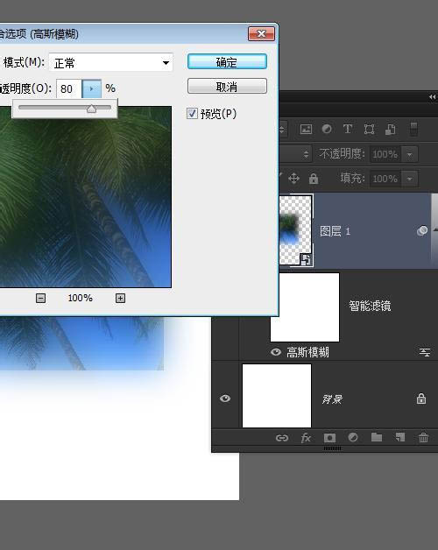Viewport: 438px width, 550px height.
Task: Filter layers by smart object icon
Action: pyautogui.click(x=391, y=129)
